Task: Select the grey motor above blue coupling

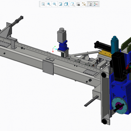Action: (x=62, y=35)
